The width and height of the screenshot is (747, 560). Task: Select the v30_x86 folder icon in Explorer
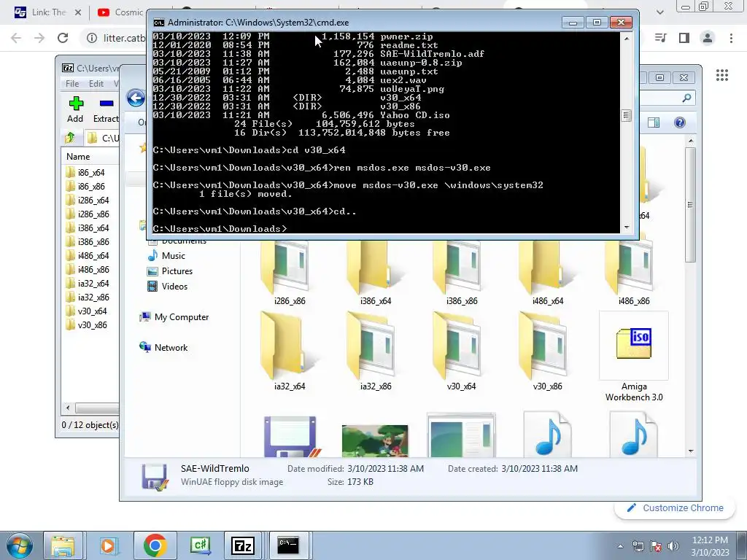click(x=548, y=351)
